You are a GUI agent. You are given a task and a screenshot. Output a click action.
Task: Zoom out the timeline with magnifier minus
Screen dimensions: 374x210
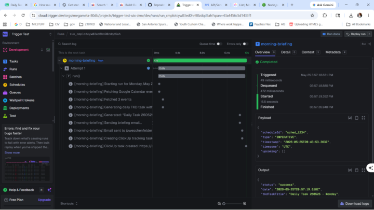click(219, 204)
